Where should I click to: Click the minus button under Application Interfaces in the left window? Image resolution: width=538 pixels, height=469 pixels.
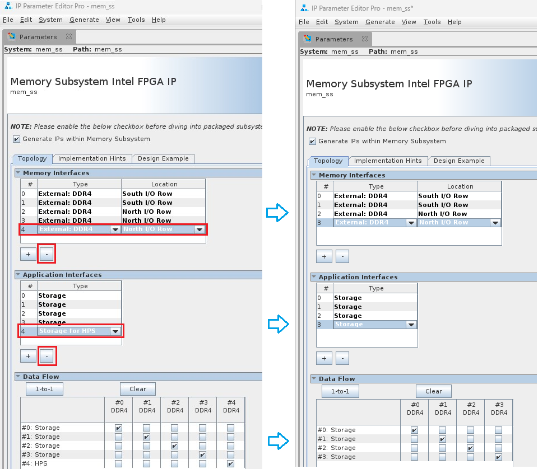(47, 355)
